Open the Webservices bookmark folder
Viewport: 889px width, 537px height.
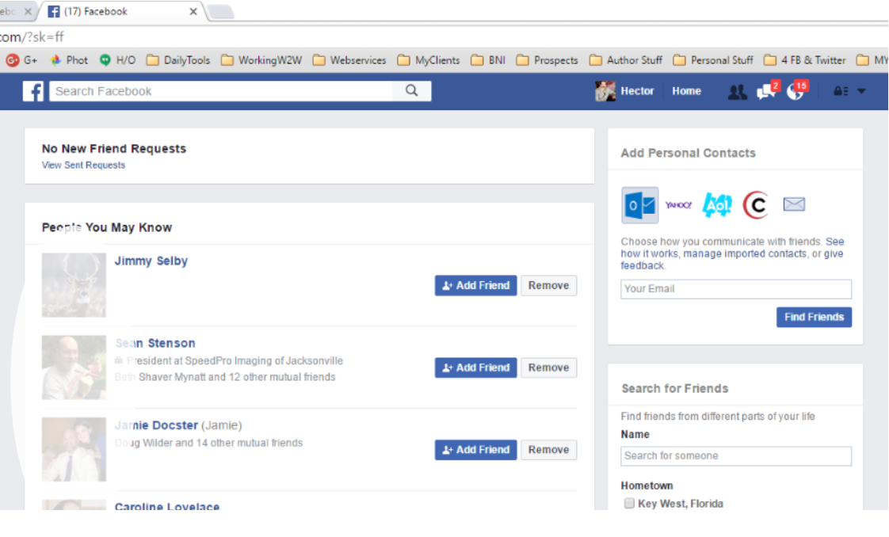[349, 60]
